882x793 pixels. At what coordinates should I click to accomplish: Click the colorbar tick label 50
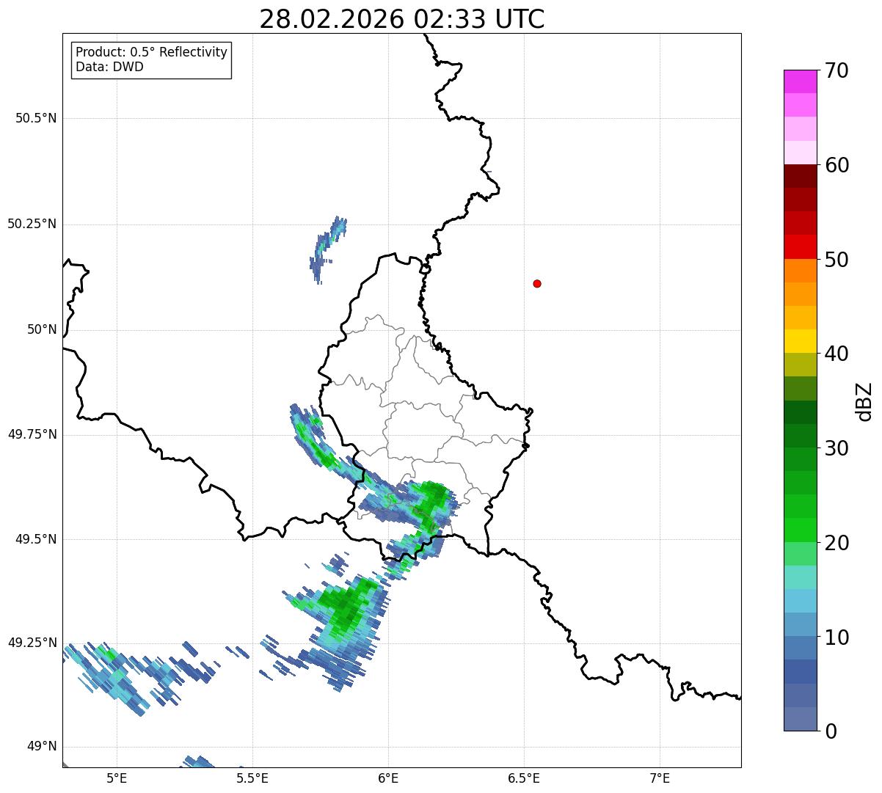[x=837, y=260]
